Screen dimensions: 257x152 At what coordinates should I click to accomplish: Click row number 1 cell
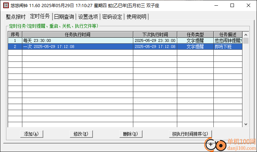[x=15, y=40]
